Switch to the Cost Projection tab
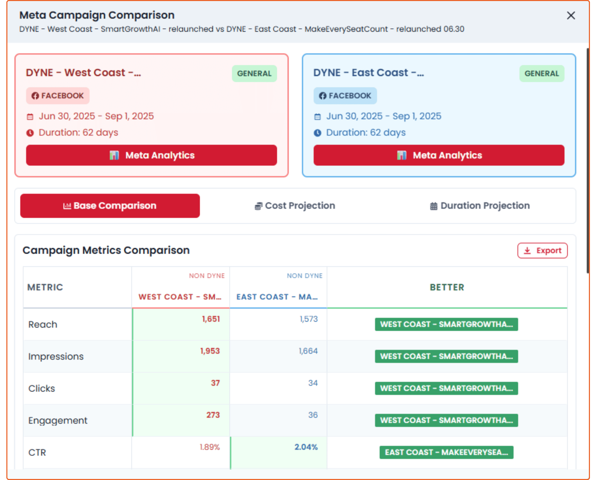The width and height of the screenshot is (594, 480). coord(295,206)
